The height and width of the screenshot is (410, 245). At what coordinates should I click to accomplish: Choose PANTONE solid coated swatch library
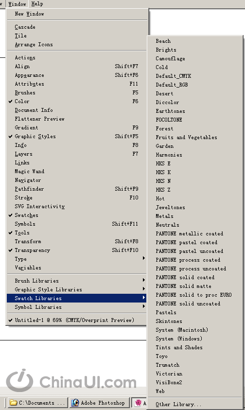point(195,277)
